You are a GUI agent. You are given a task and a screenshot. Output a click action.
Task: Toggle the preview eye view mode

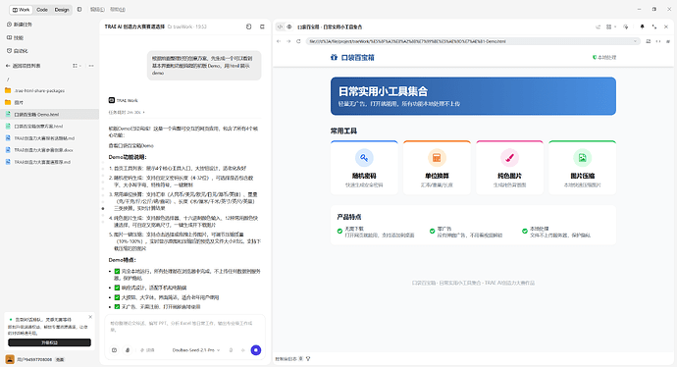tap(289, 26)
